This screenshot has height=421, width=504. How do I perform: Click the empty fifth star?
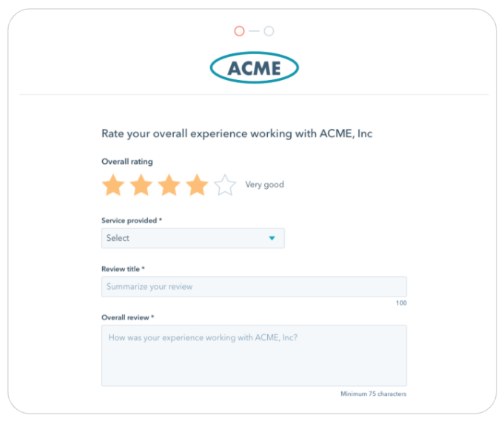coord(225,185)
